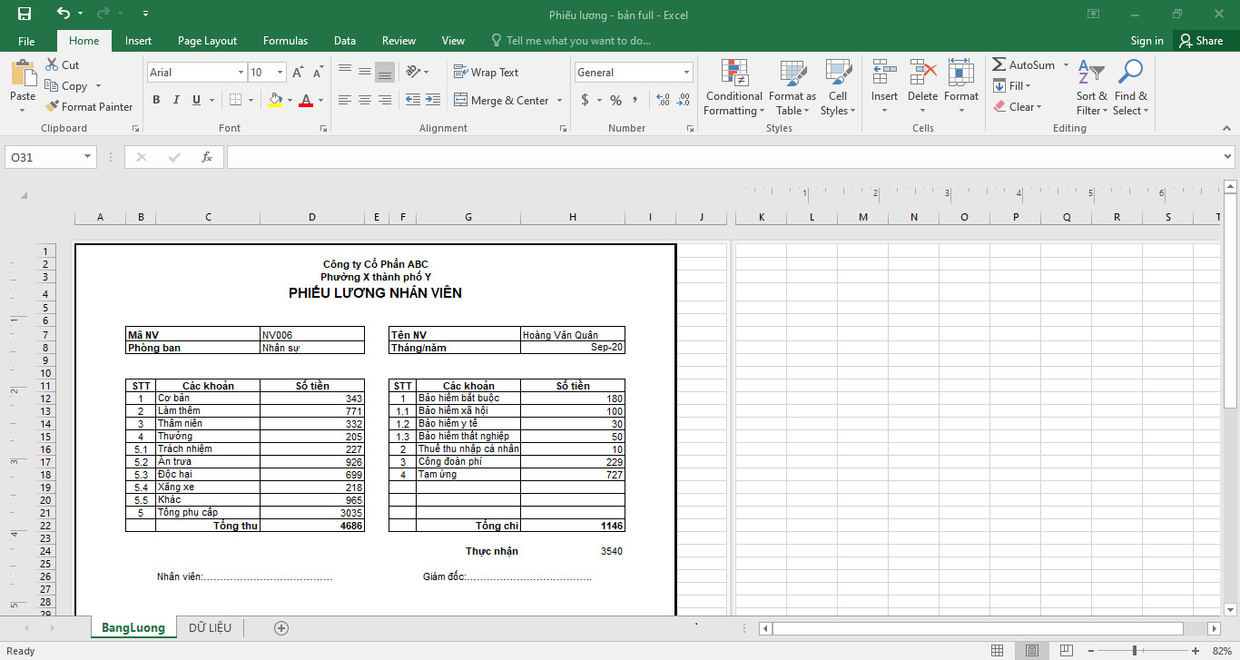Viewport: 1240px width, 660px height.
Task: Decrease the font size
Action: pyautogui.click(x=319, y=73)
